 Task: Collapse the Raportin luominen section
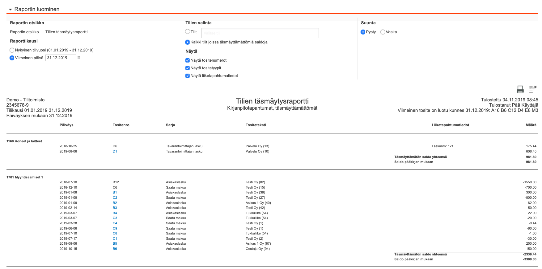pos(11,10)
